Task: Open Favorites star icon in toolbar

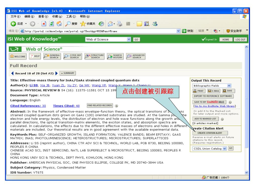Action: [83, 24]
